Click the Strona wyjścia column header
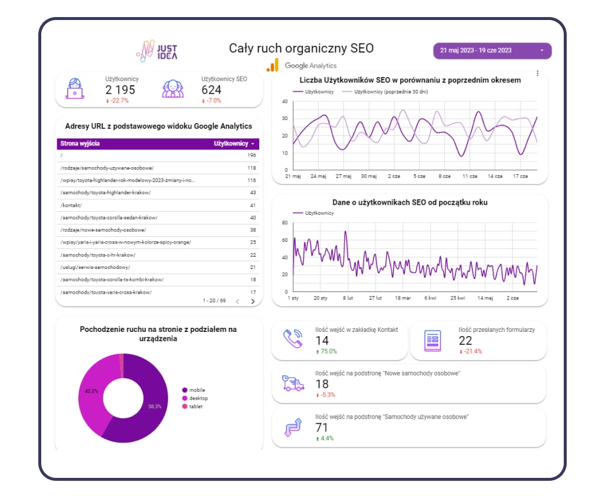Viewport: 605px width, 502px height. point(80,144)
